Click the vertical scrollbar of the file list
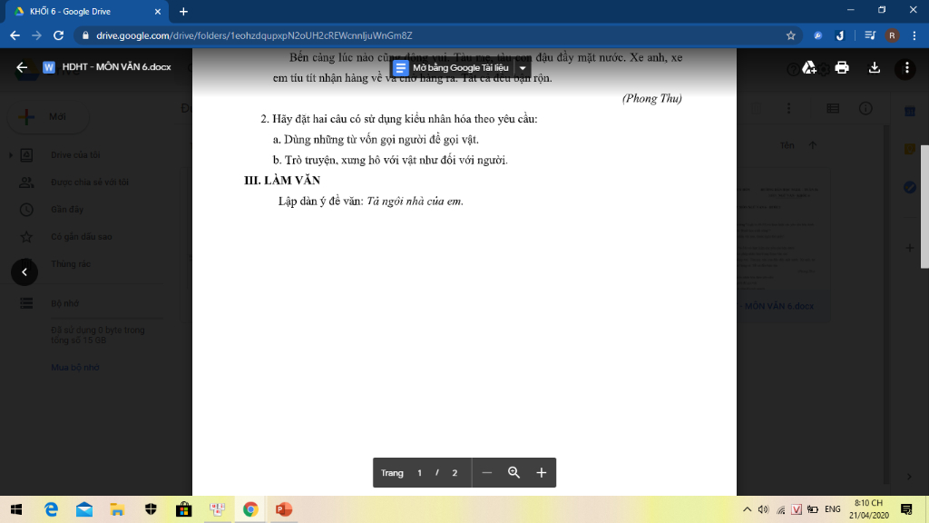The height and width of the screenshot is (523, 929). (887, 302)
